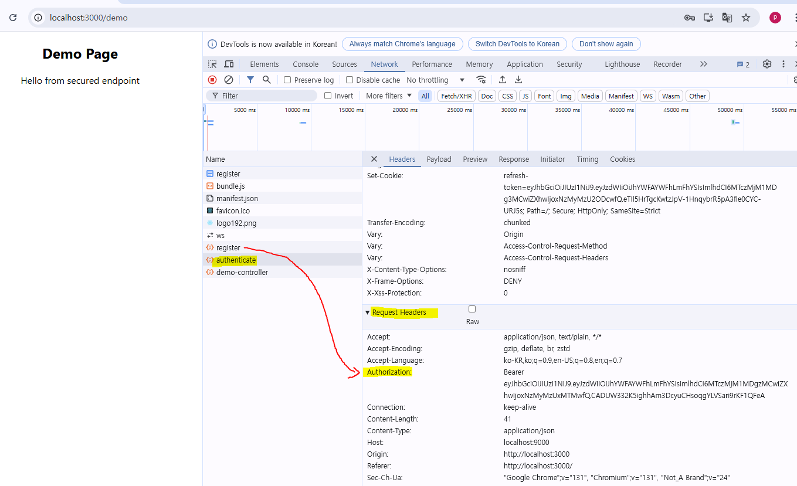The image size is (797, 486).
Task: Clear the network log
Action: 229,80
